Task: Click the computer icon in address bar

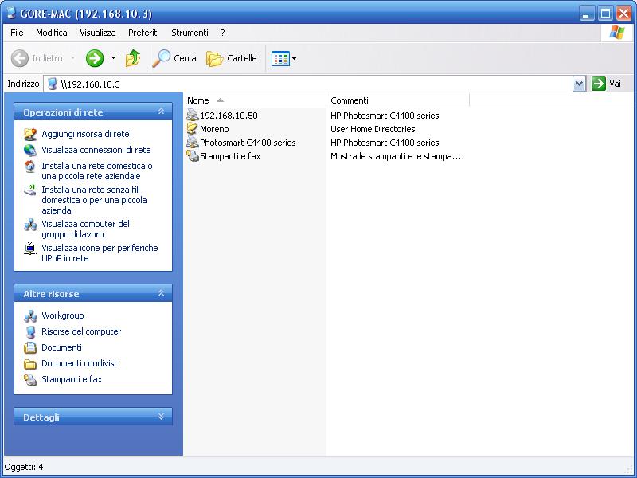Action: pyautogui.click(x=52, y=84)
